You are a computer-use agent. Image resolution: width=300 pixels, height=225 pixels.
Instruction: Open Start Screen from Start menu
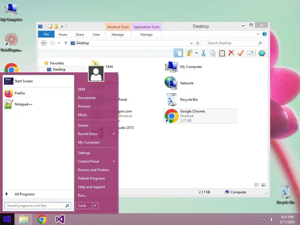(38, 81)
